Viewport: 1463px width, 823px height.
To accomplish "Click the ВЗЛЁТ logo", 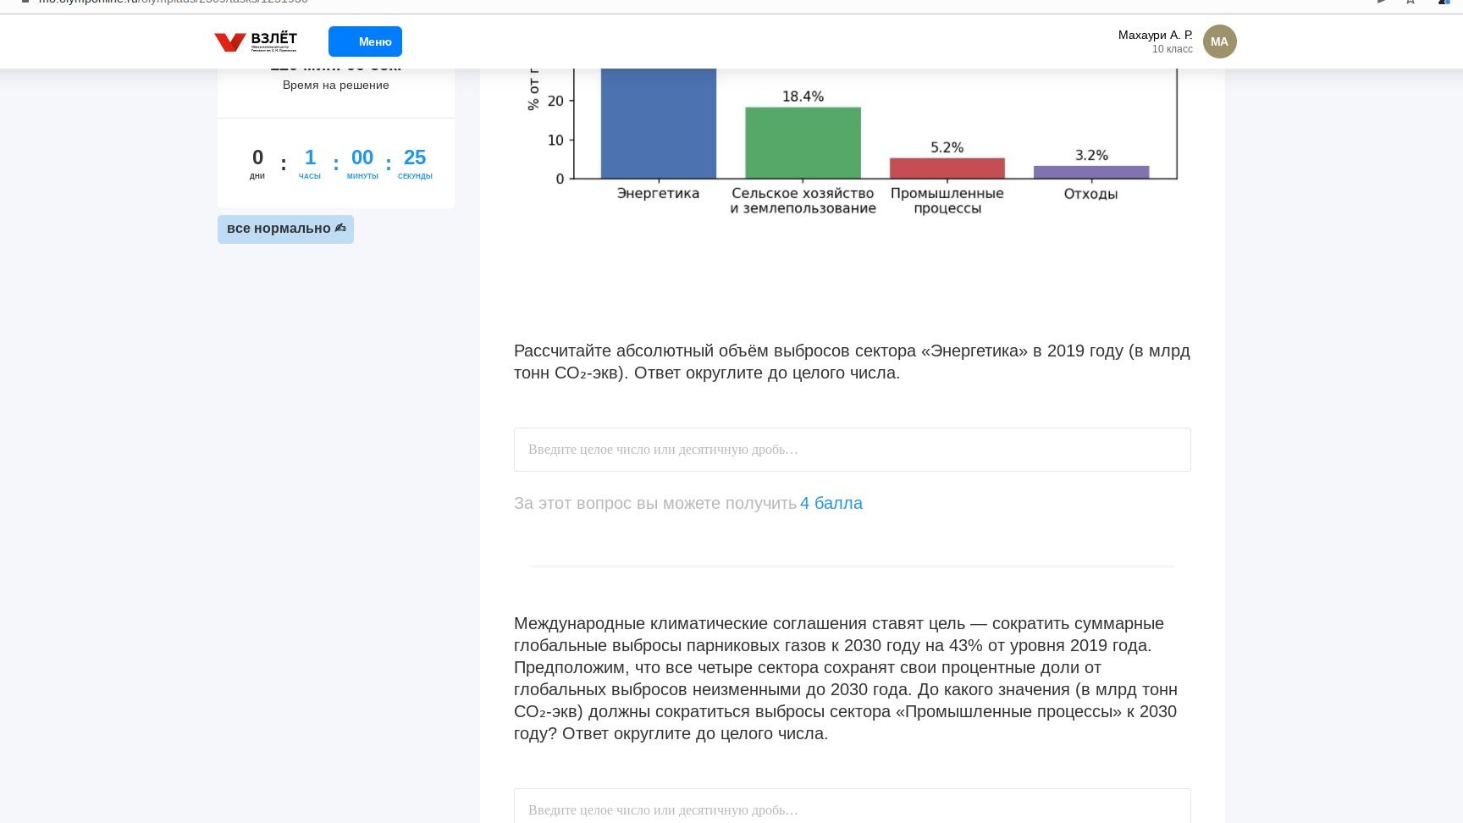I will click(x=256, y=41).
